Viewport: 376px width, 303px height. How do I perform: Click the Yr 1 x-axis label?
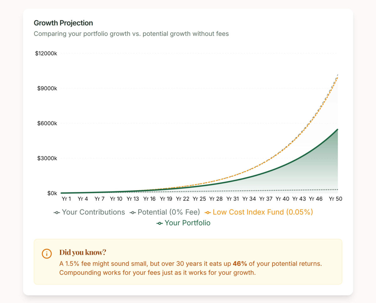point(66,199)
